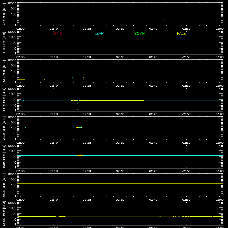Click the 10 y-axis label of the 15400 MHz panel

pyautogui.click(x=15, y=219)
